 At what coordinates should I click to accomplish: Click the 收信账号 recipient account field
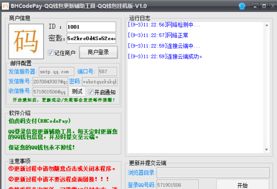[x=50, y=91]
